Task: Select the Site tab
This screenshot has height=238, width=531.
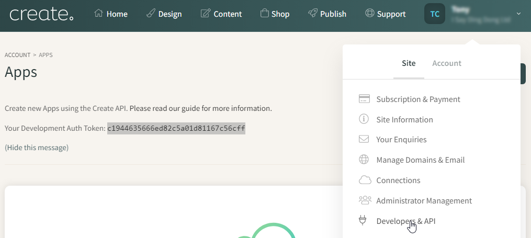Action: pos(409,63)
